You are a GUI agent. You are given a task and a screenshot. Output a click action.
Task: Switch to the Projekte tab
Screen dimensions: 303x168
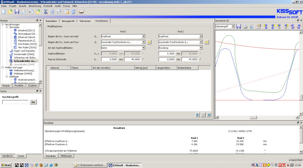(19, 85)
